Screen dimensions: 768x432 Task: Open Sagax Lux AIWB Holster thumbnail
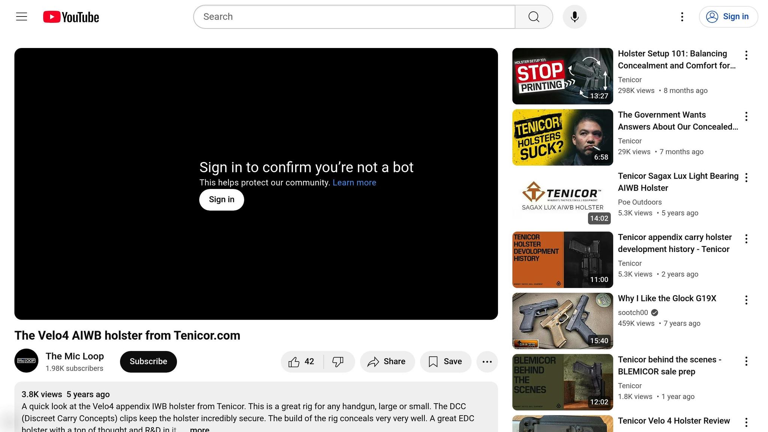click(562, 198)
